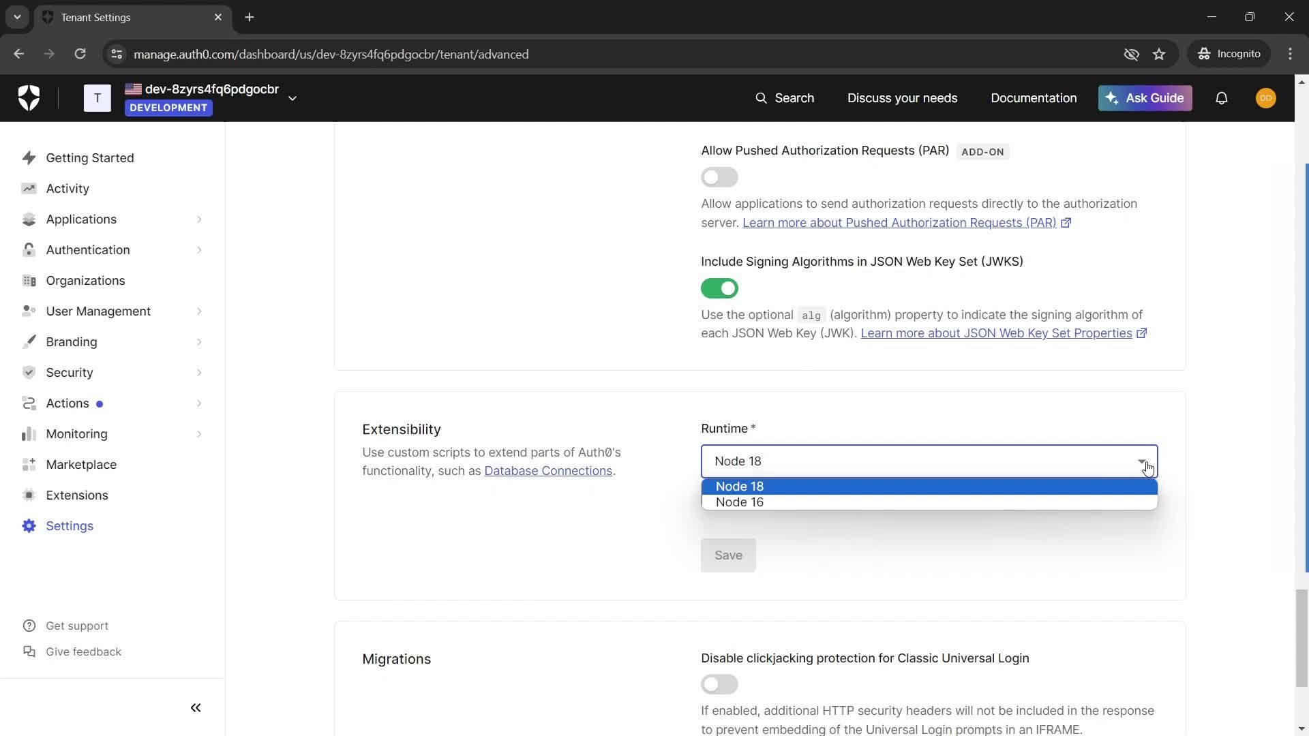This screenshot has height=736, width=1309.
Task: Follow the Database Connections link
Action: tap(548, 471)
